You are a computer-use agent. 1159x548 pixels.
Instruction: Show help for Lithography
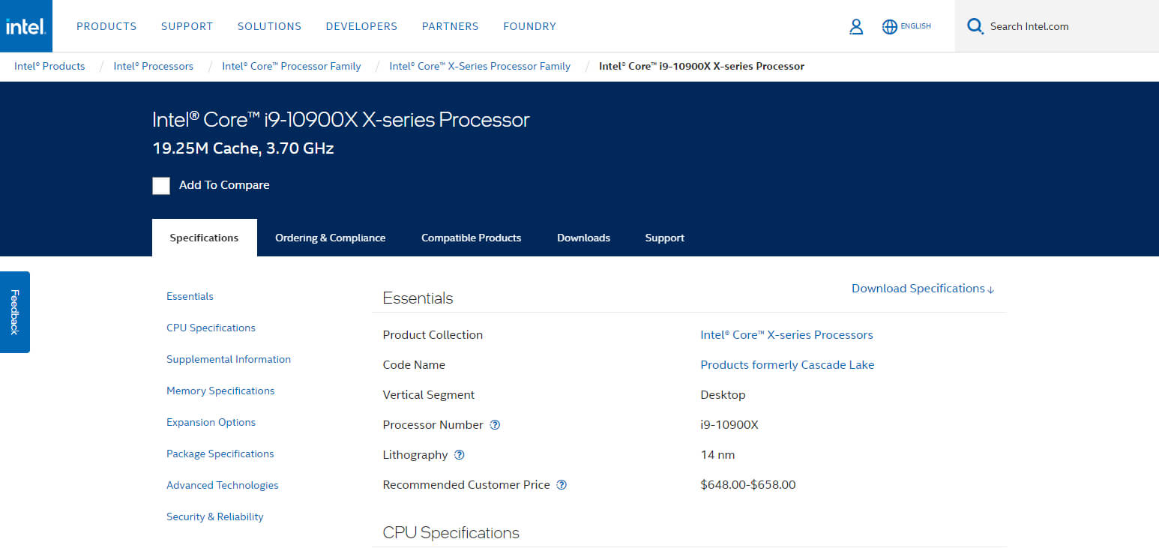(x=460, y=455)
